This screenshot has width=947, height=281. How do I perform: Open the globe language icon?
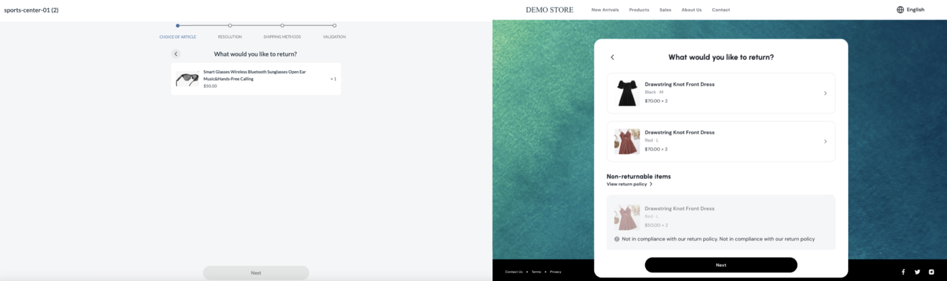[x=900, y=9]
